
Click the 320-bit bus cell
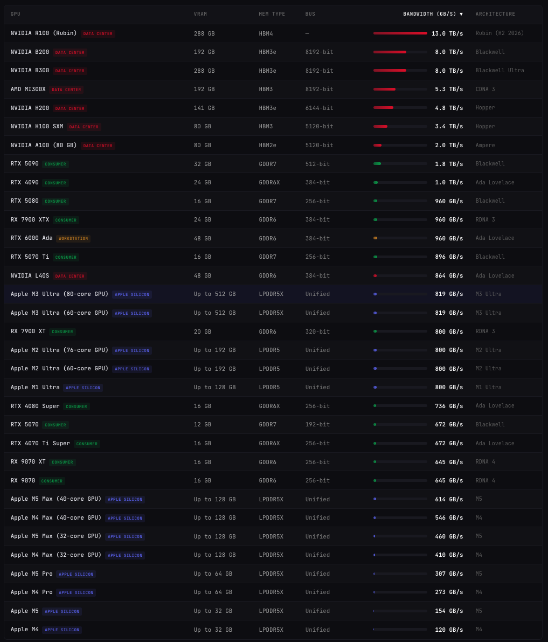click(317, 332)
